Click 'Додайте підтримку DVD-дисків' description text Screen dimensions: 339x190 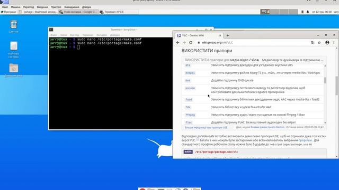pos(232,80)
